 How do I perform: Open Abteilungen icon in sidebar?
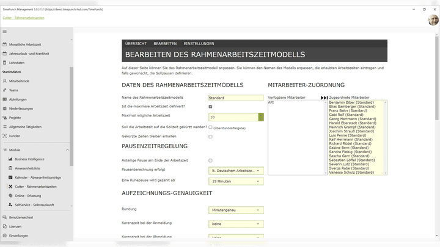pyautogui.click(x=4, y=99)
